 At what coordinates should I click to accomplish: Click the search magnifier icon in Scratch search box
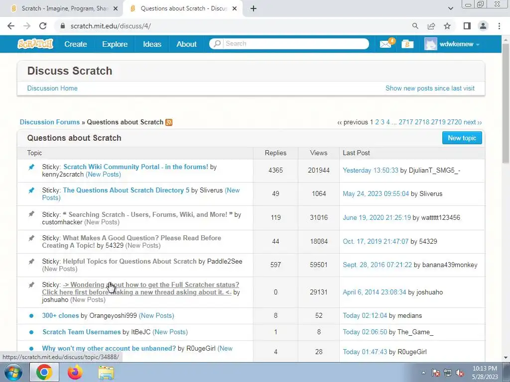coord(217,44)
